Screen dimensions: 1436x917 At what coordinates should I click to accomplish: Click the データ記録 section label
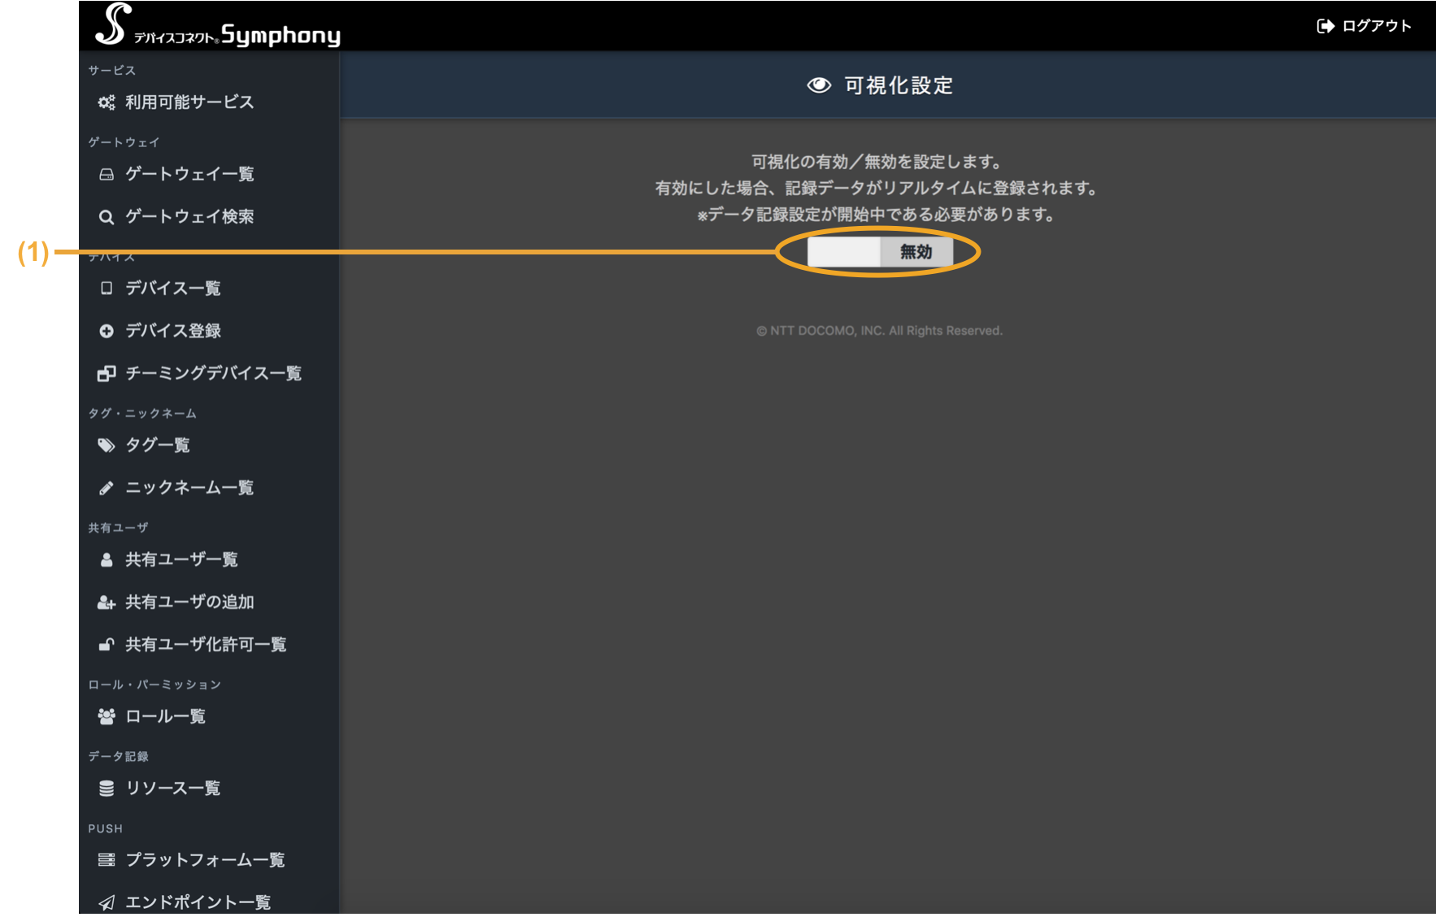tap(118, 756)
